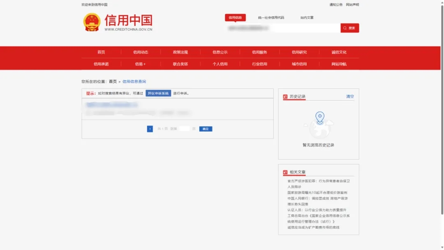Open the 政策法规 navigation menu
Screen dimensions: 444x250
coord(180,52)
